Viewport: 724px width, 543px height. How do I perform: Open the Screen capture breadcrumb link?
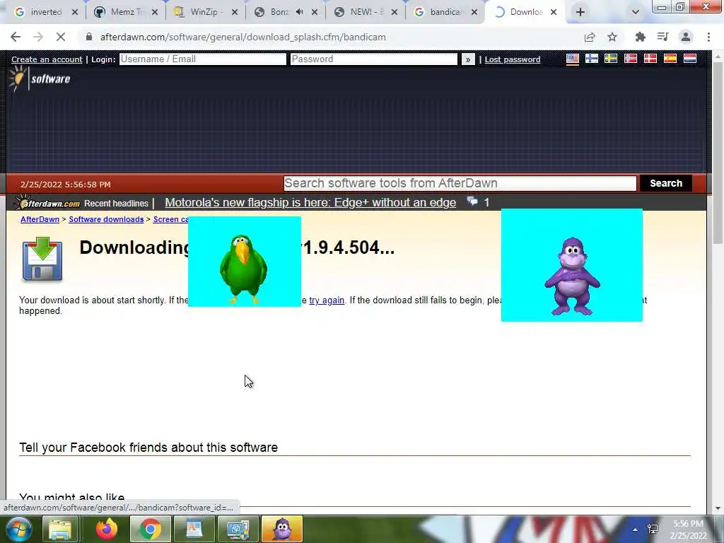(170, 219)
